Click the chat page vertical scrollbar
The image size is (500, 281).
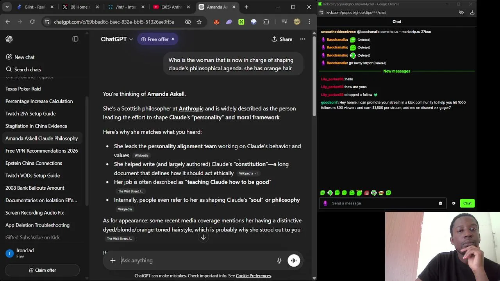314,76
